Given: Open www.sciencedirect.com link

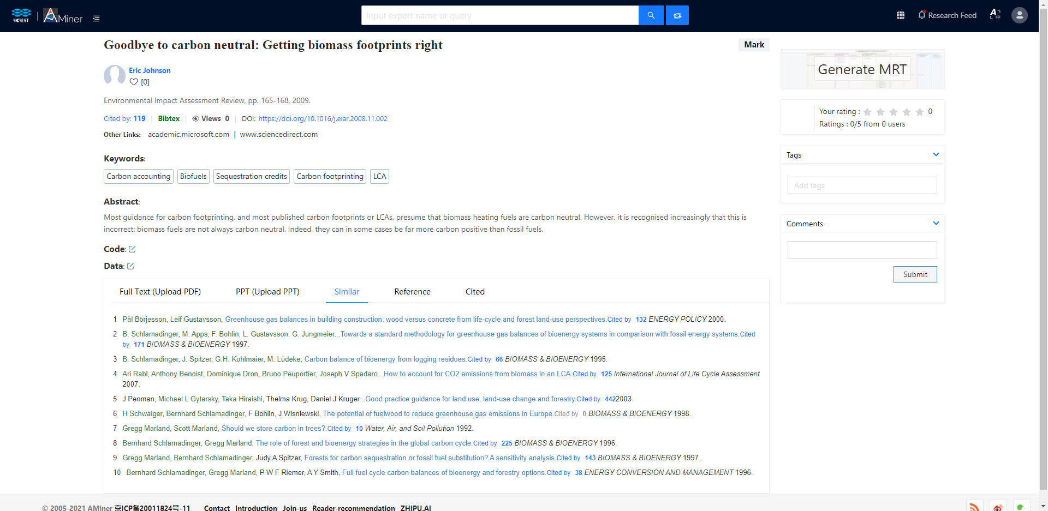Looking at the screenshot, I should point(278,134).
